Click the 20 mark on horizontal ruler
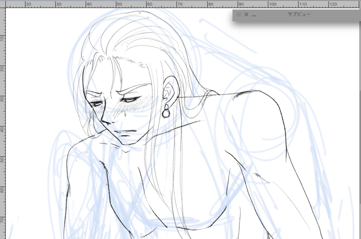Image resolution: width=361 pixels, height=239 pixels. 29,4
